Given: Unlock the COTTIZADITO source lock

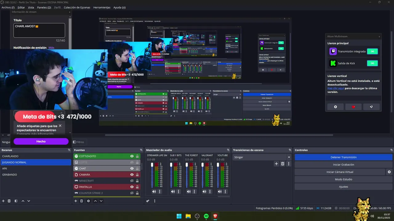Looking at the screenshot, I should pyautogui.click(x=137, y=156).
